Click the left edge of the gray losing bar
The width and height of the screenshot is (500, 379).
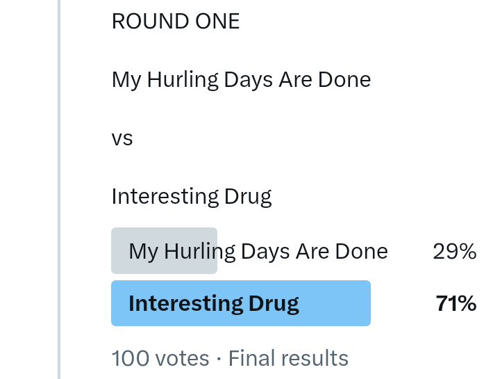click(115, 251)
